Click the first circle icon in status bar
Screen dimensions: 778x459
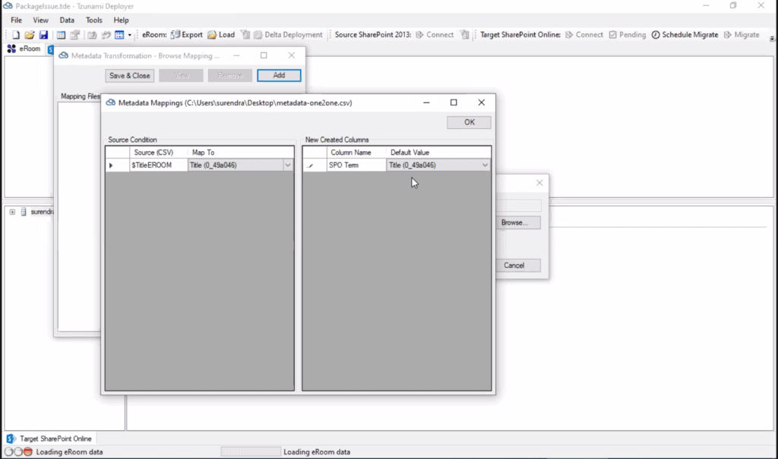coord(8,451)
